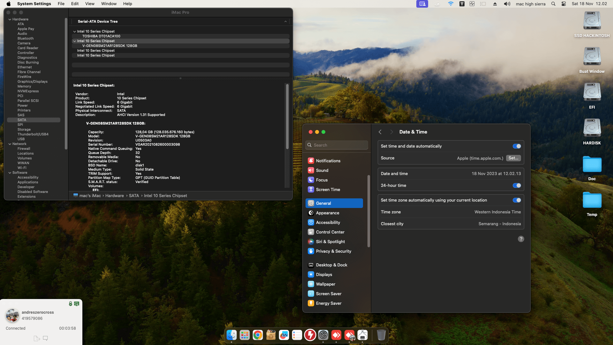Toggle Set time and date automatically
The image size is (613, 345).
coord(517,146)
